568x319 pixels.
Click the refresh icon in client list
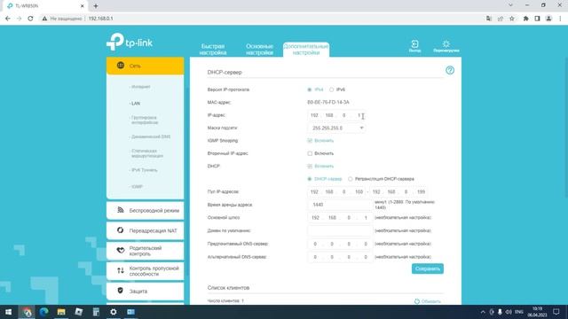(417, 301)
